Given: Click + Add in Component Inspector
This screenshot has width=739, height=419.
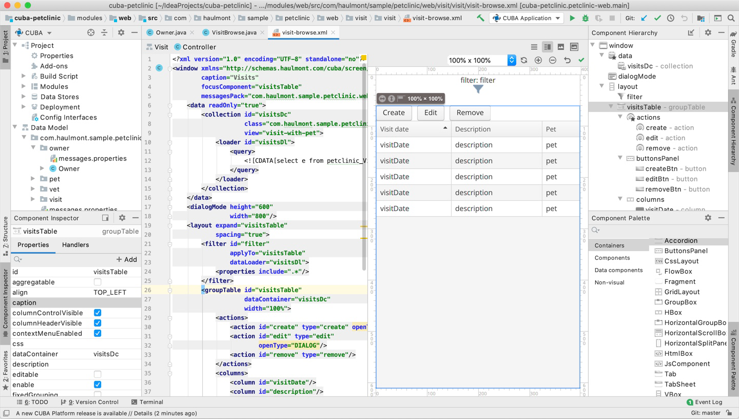Looking at the screenshot, I should [x=126, y=259].
